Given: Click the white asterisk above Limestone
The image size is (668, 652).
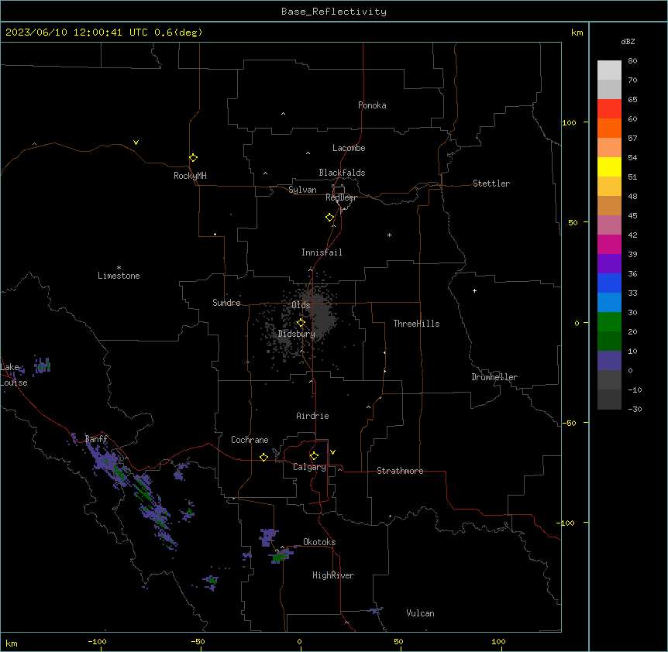Looking at the screenshot, I should click(119, 267).
